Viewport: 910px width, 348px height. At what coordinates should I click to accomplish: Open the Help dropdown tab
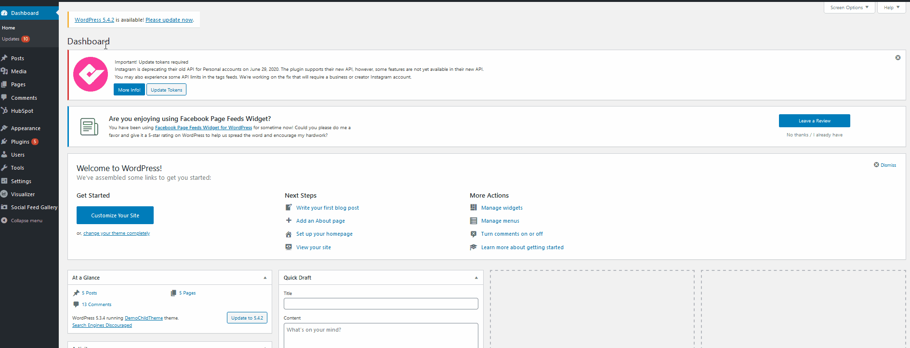point(892,8)
